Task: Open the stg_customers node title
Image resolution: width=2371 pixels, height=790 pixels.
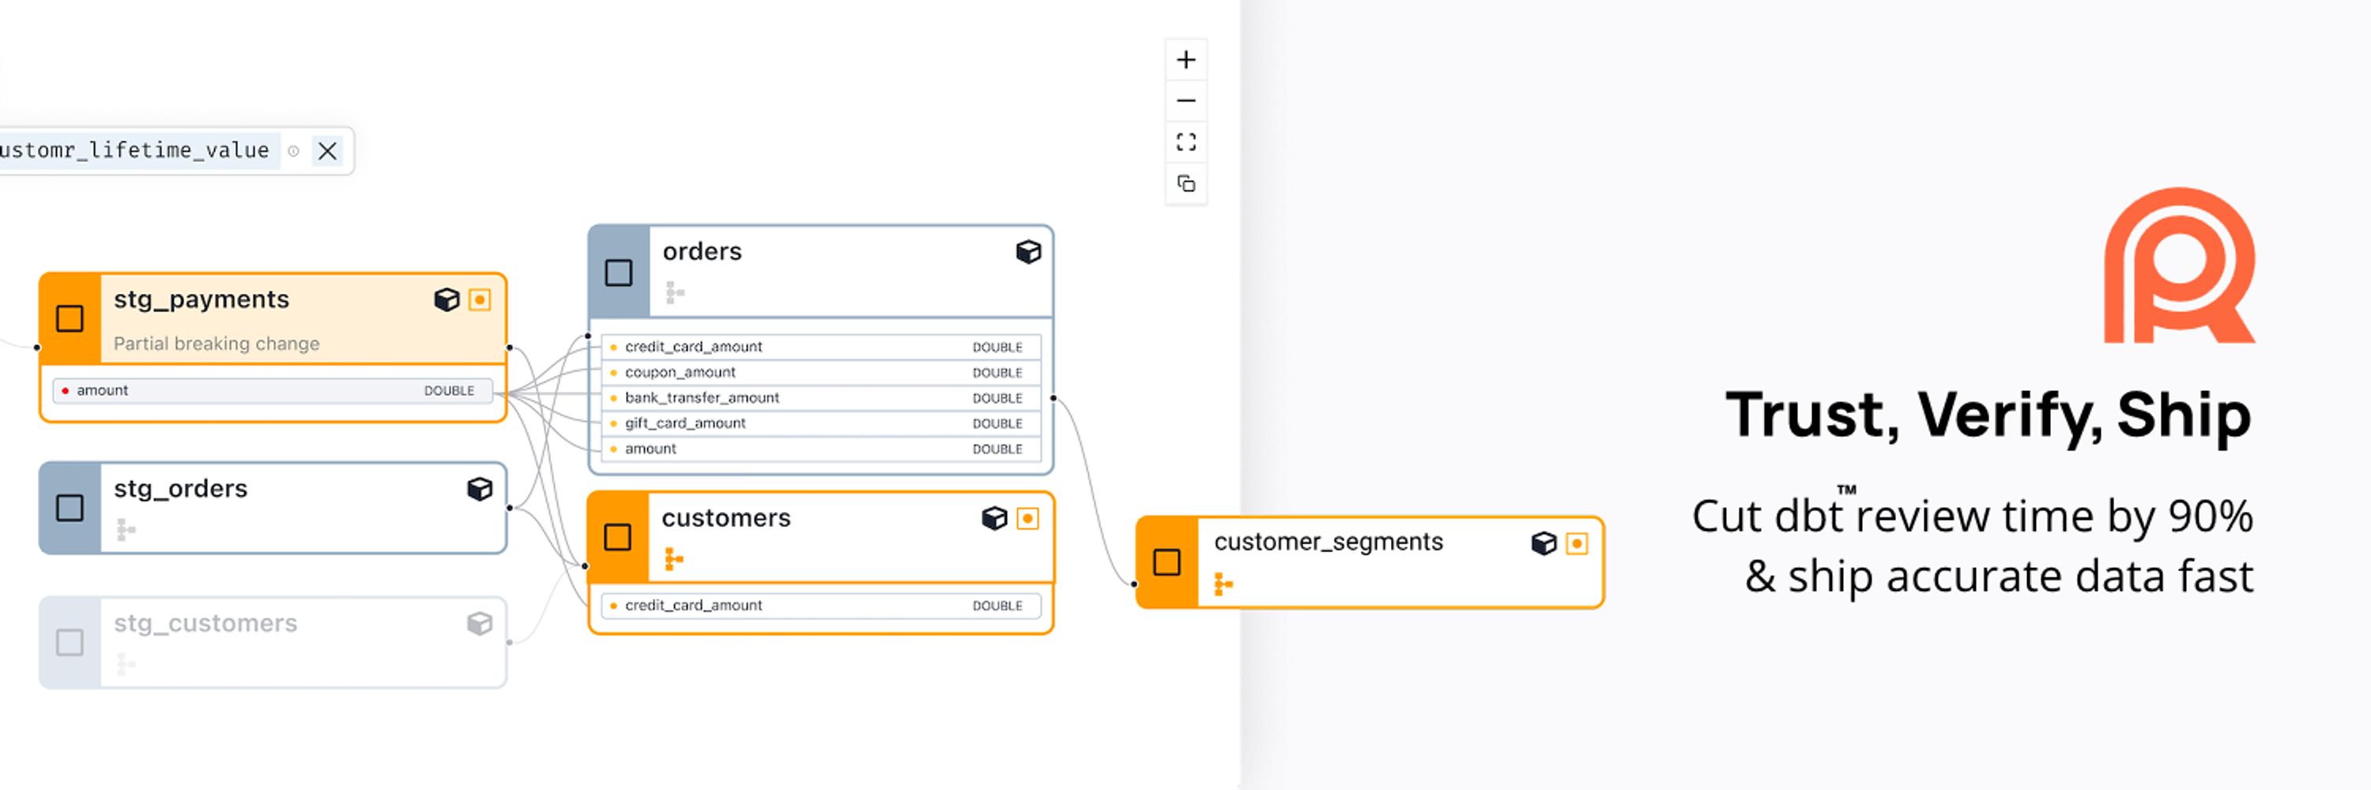Action: [205, 623]
